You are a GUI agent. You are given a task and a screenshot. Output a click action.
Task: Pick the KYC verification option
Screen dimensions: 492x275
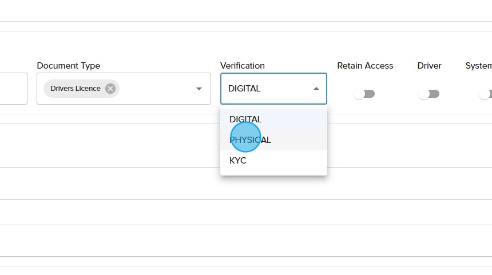coord(238,161)
